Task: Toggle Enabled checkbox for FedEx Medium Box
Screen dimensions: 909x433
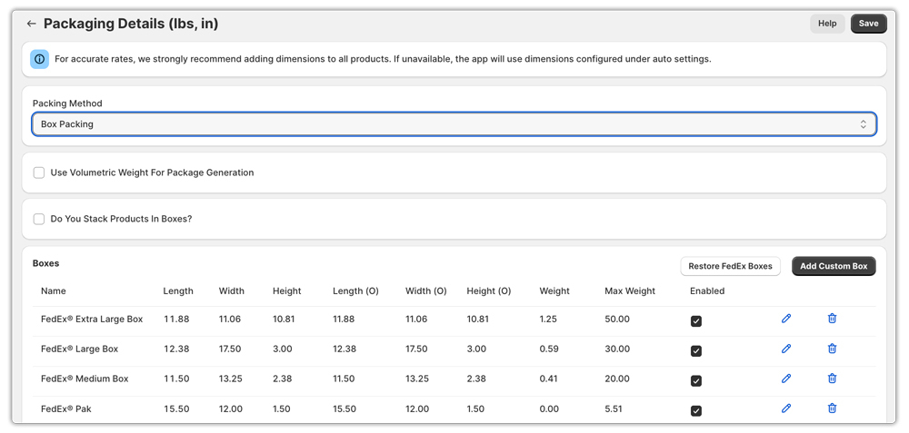Action: [x=696, y=381]
